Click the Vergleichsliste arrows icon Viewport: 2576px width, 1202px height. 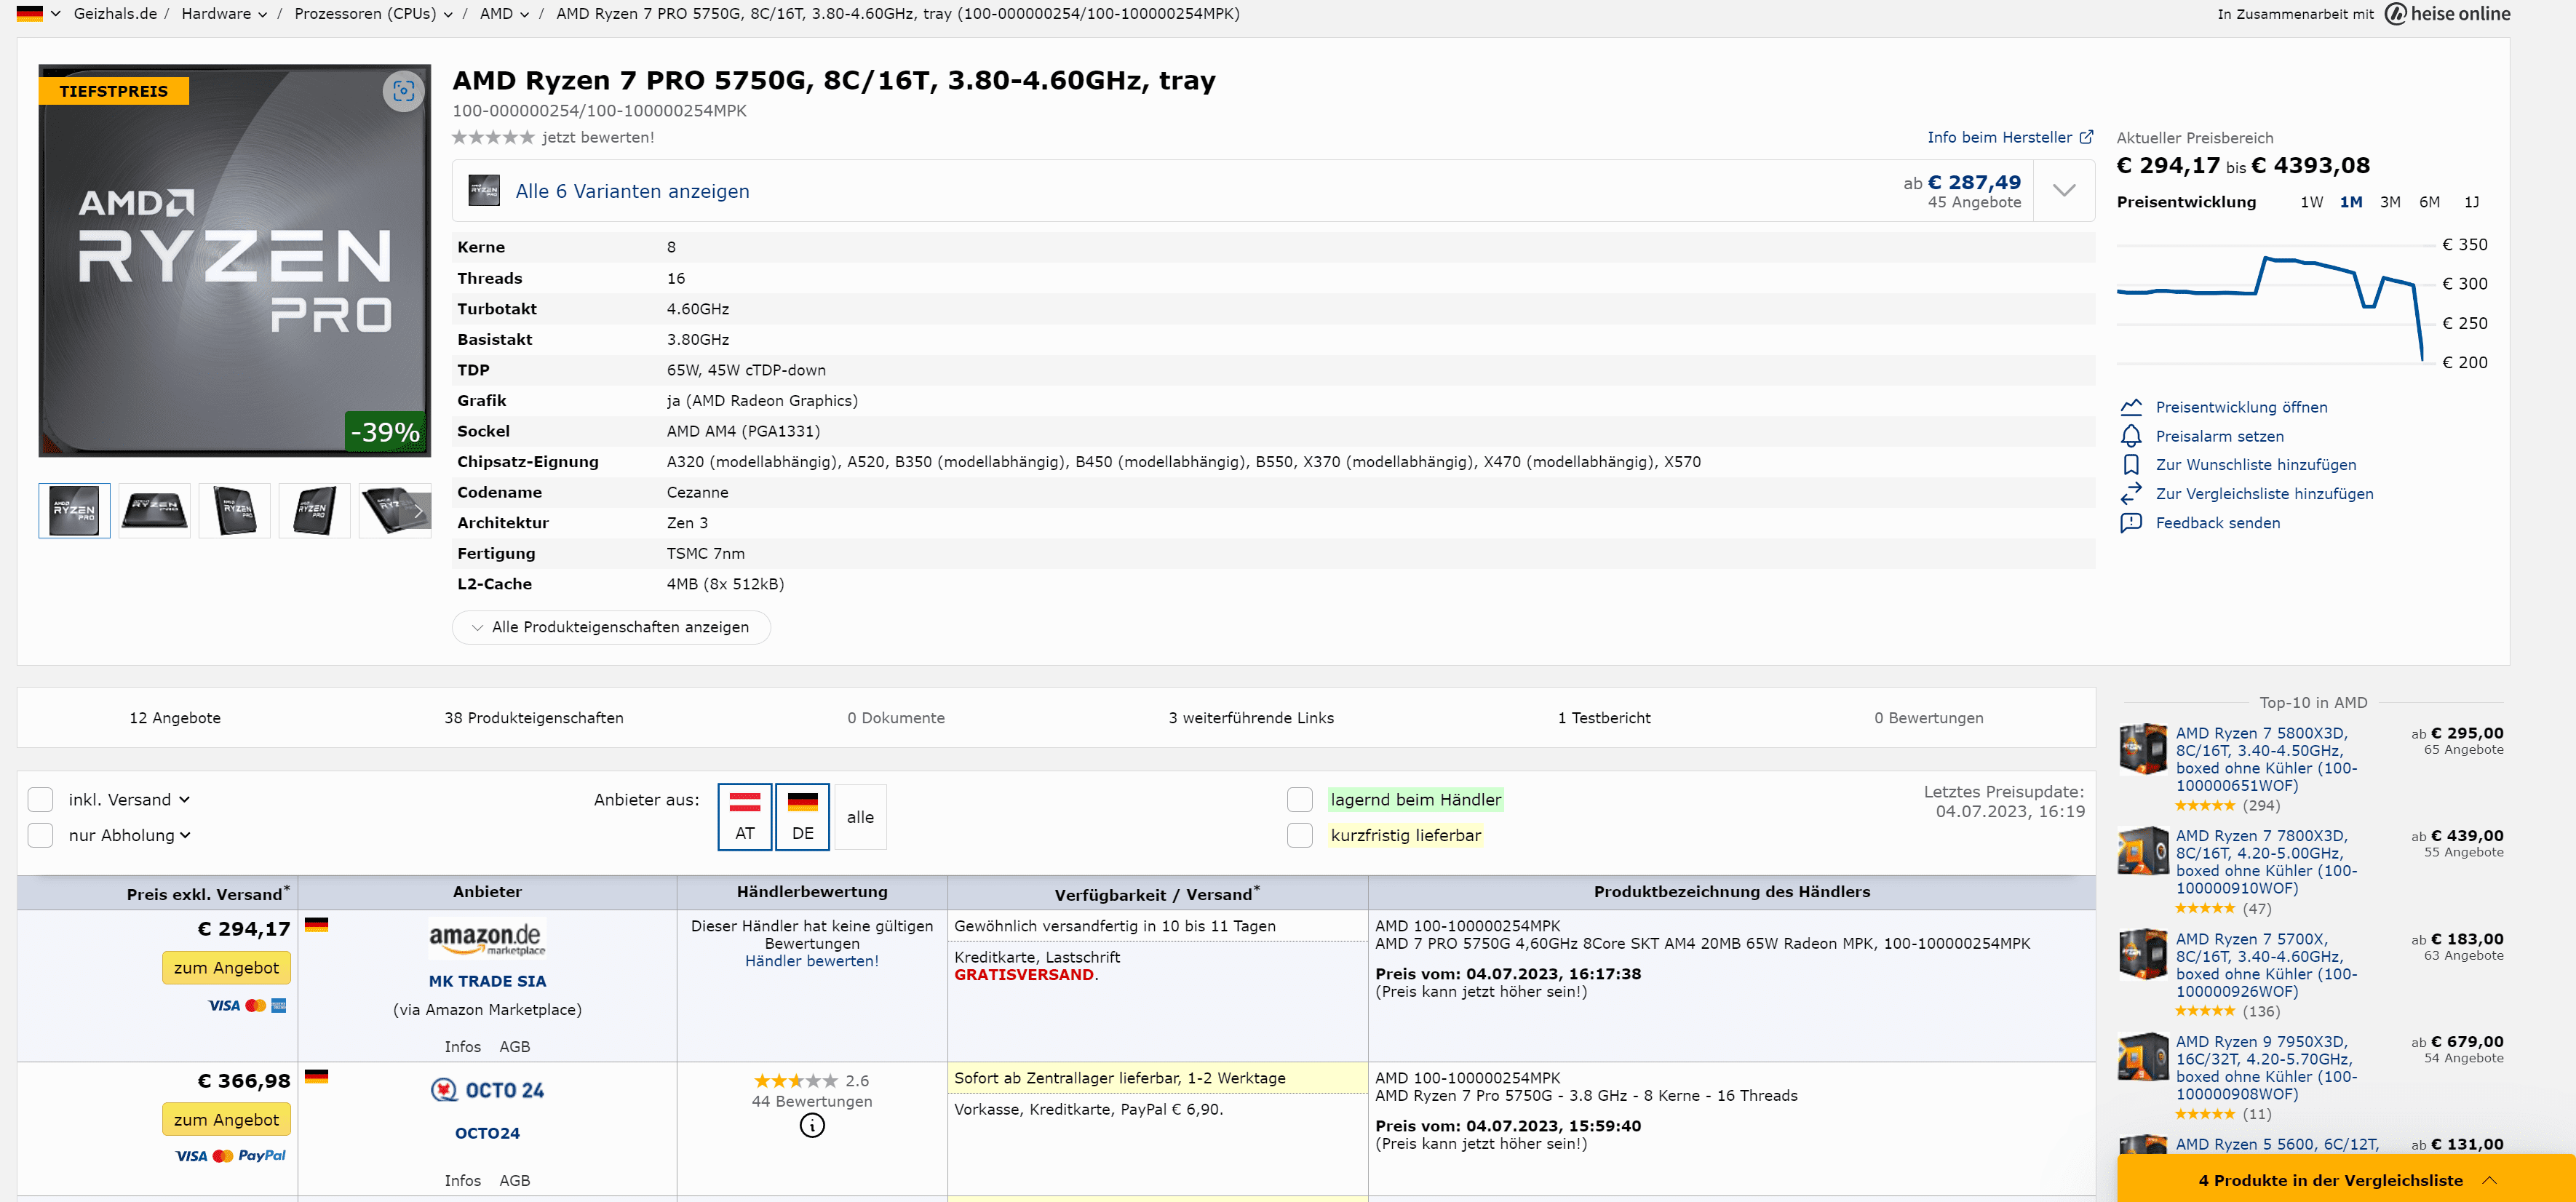(2131, 494)
